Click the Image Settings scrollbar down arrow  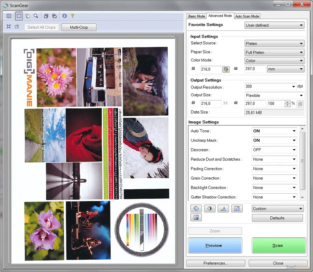(302, 197)
